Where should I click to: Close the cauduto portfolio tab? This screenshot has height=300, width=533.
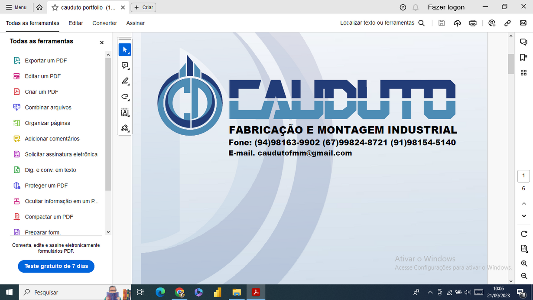tap(123, 7)
